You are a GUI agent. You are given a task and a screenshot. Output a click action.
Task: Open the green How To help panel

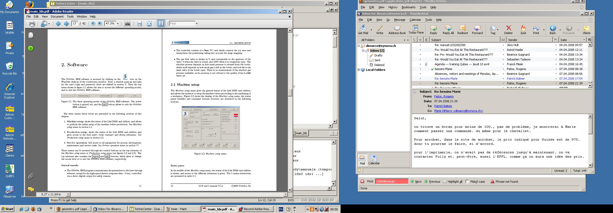[x=31, y=48]
